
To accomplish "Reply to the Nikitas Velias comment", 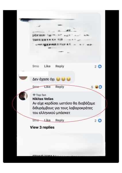I will tap(60, 120).
